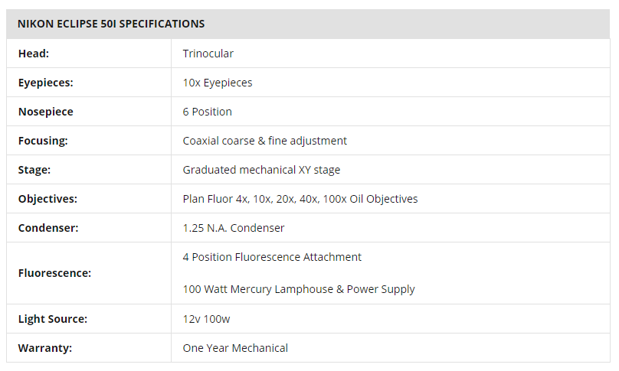Select the Fluorescence: row label
The image size is (619, 371).
pyautogui.click(x=54, y=273)
